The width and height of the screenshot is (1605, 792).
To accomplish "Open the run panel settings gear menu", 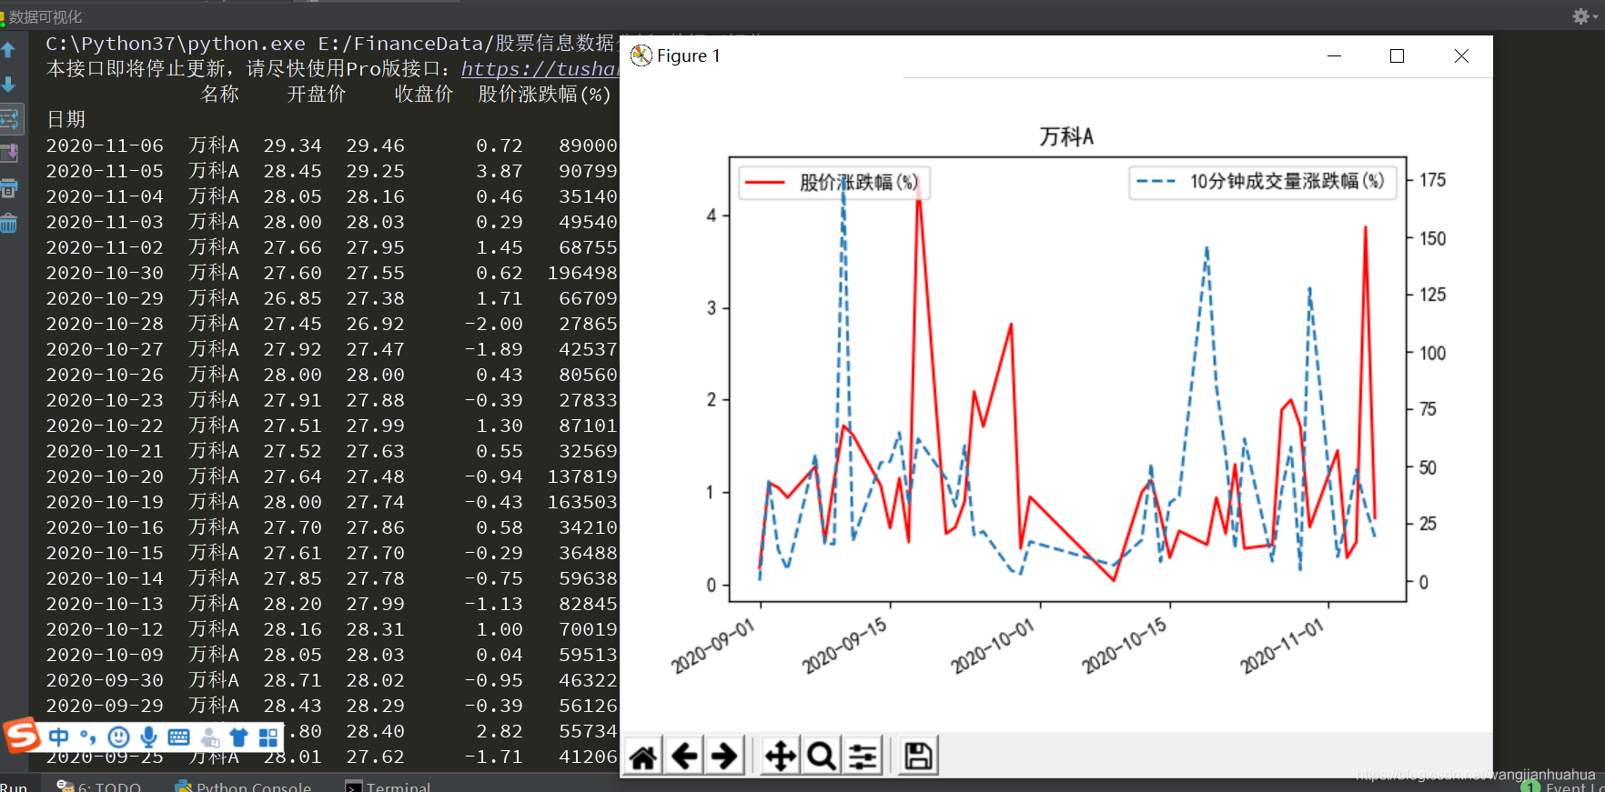I will (x=1581, y=16).
